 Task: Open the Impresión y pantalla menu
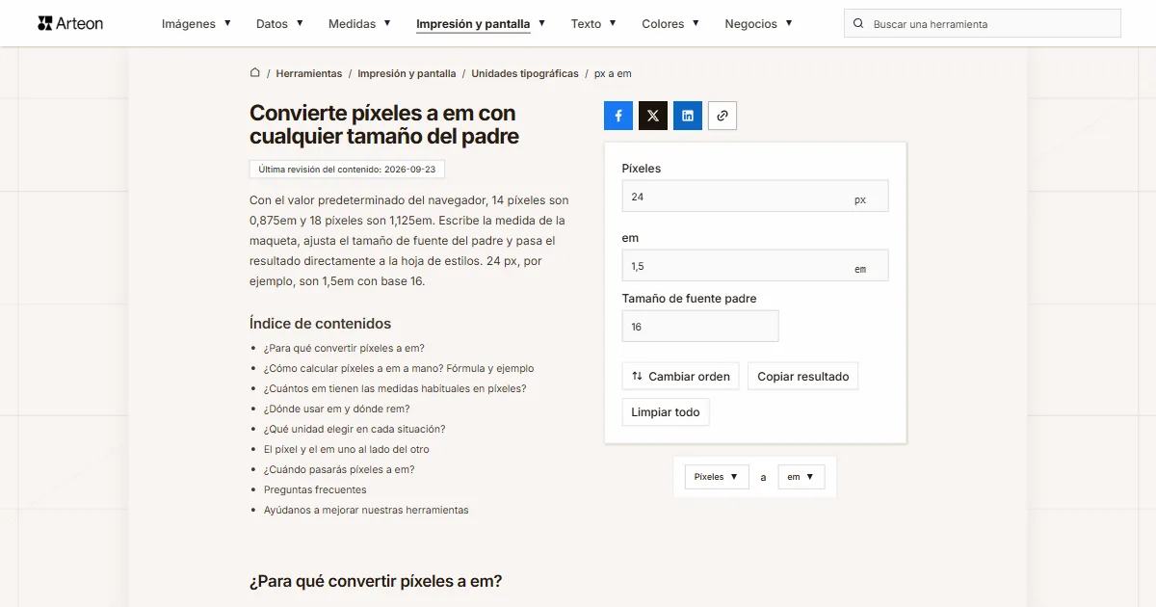(x=481, y=24)
